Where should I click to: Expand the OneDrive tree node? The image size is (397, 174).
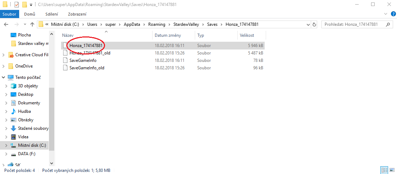[3, 66]
